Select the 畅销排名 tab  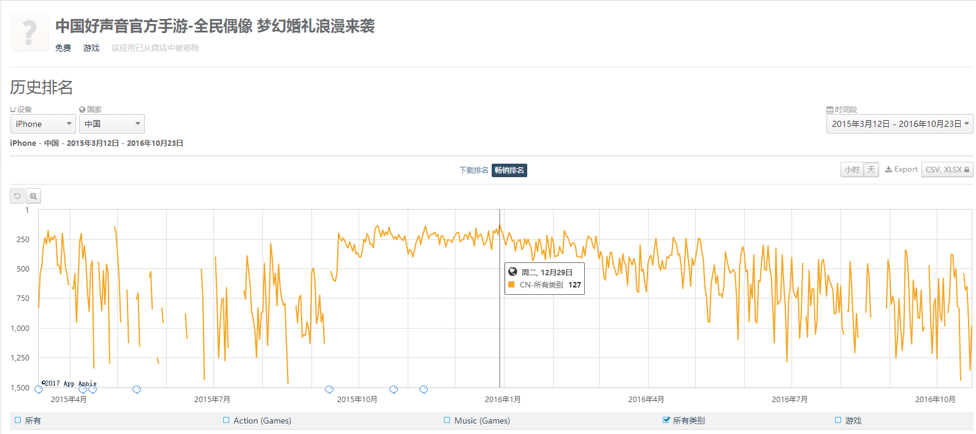509,170
